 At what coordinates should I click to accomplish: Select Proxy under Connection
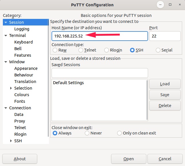20,121
